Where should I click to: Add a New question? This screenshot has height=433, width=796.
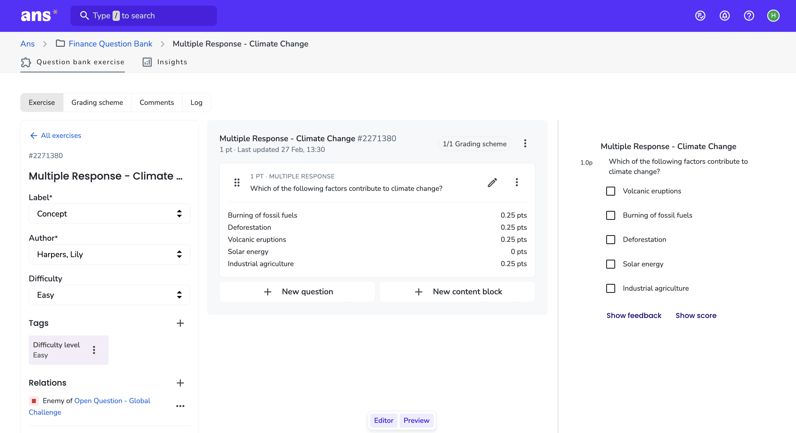[297, 292]
